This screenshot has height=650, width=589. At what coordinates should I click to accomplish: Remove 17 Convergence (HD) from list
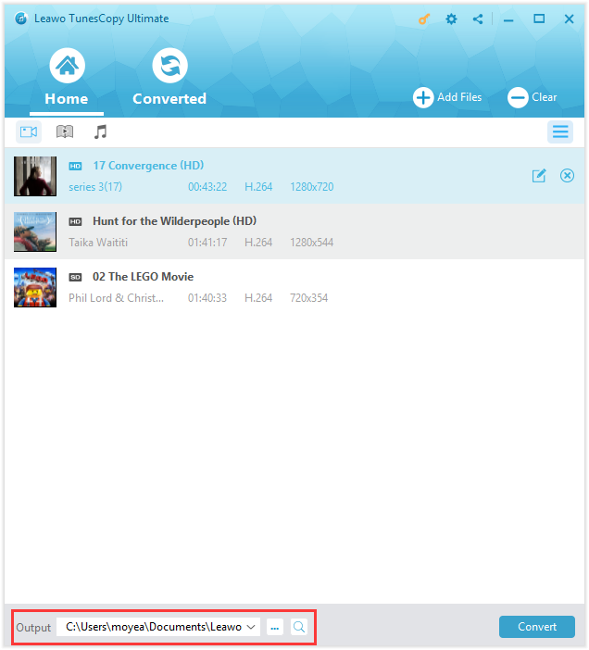pyautogui.click(x=567, y=176)
